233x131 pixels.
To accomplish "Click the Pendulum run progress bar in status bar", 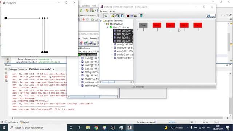I will click(x=173, y=122).
